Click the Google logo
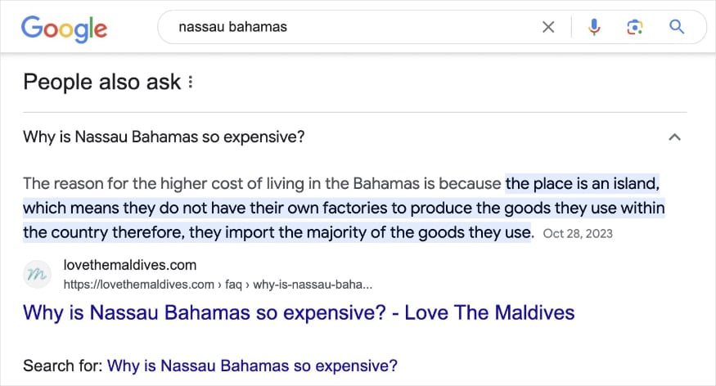 coord(64,29)
